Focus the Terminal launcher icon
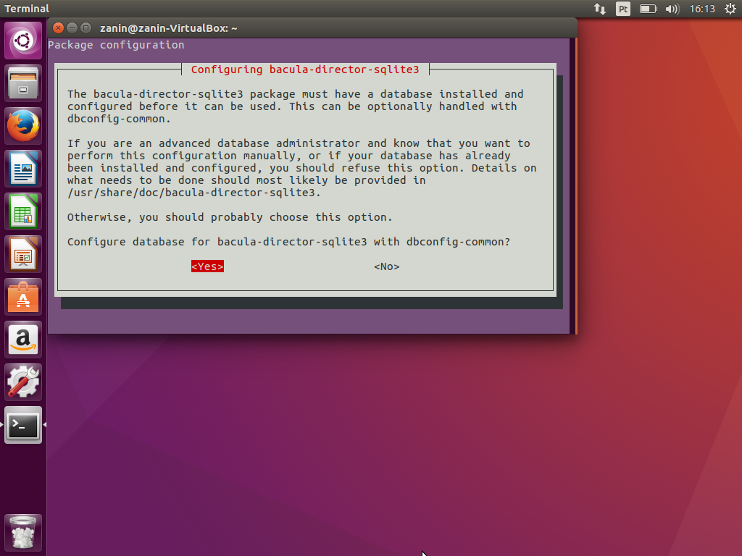The image size is (742, 556). [23, 424]
